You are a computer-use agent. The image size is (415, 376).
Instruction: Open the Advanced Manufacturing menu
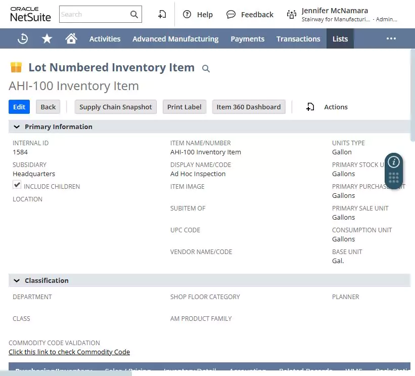175,39
